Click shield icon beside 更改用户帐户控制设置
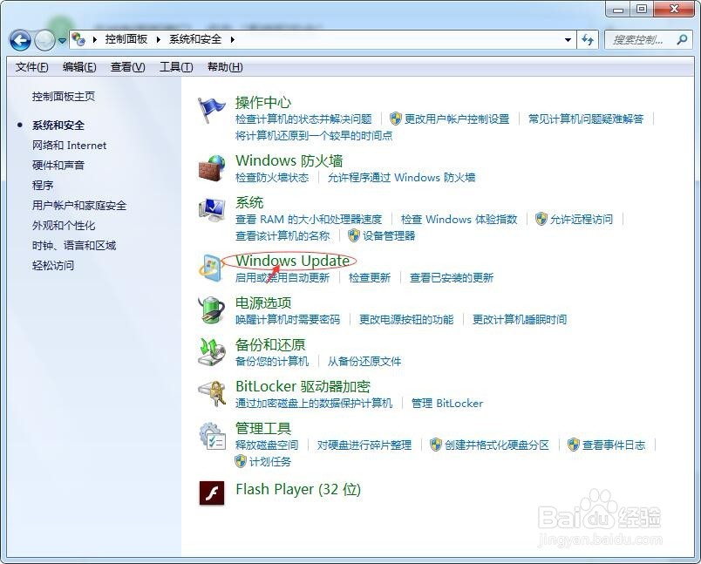The image size is (701, 564). coord(395,119)
